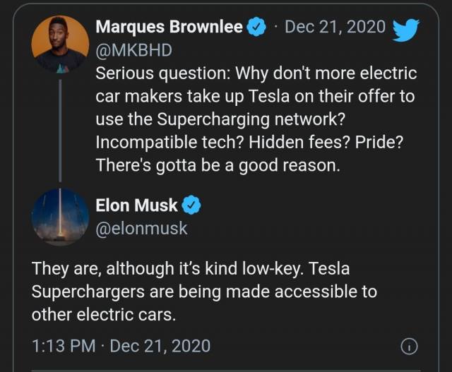Click the "Superchargers are being made accessible" line
The image size is (452, 372).
click(x=204, y=292)
